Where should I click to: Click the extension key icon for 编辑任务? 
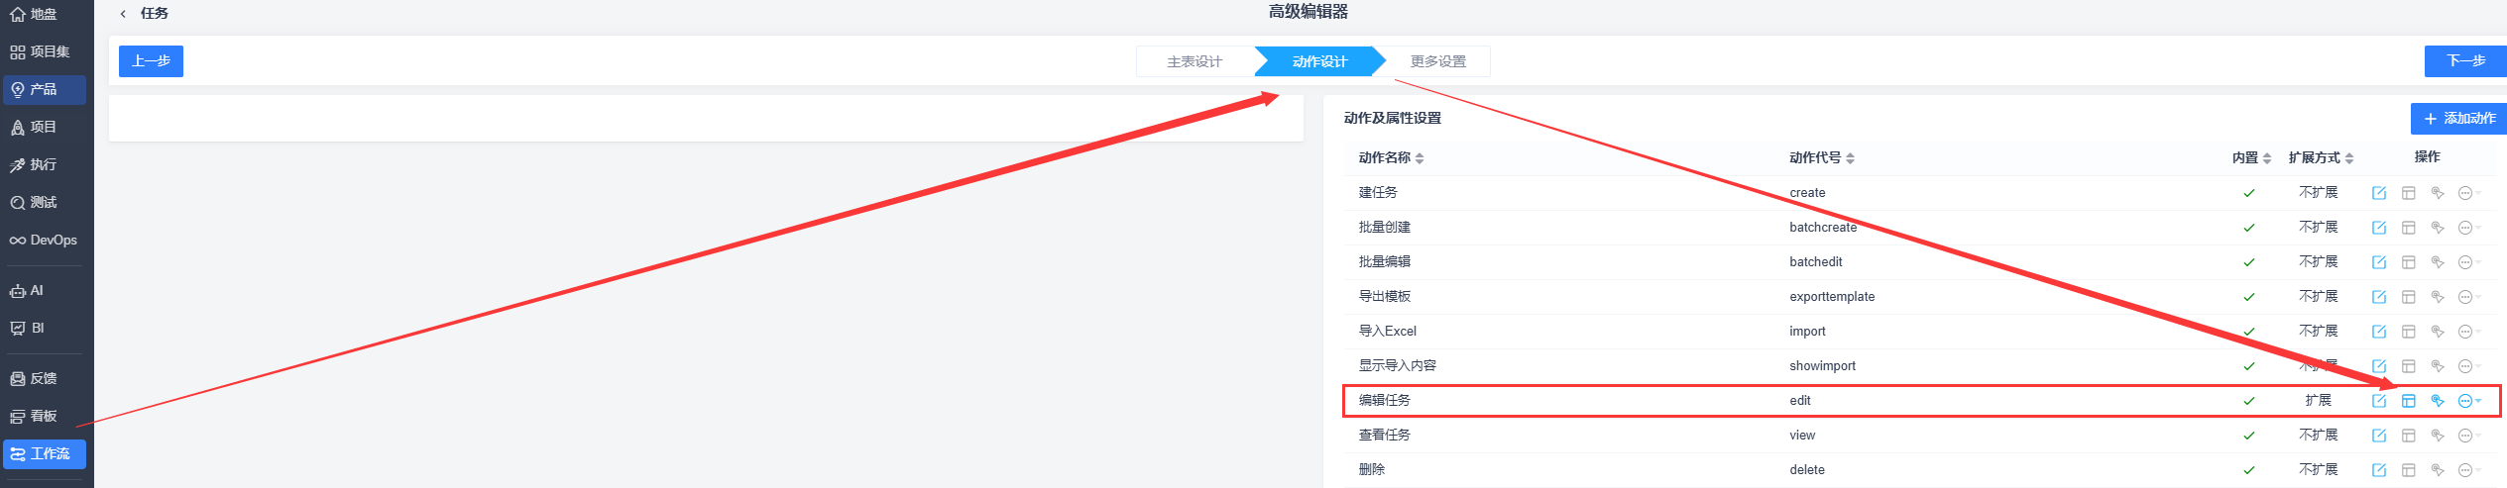click(2438, 401)
